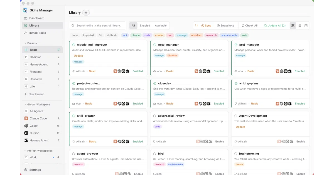Viewport: 334px width, 175px height.
Task: Click the Cursor agent icon in sidebar
Action: coord(26,133)
